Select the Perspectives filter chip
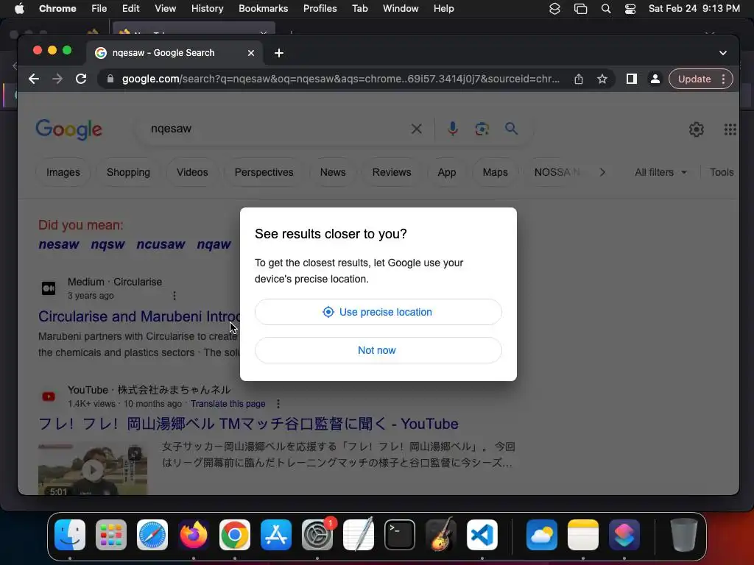The width and height of the screenshot is (754, 565). (264, 172)
